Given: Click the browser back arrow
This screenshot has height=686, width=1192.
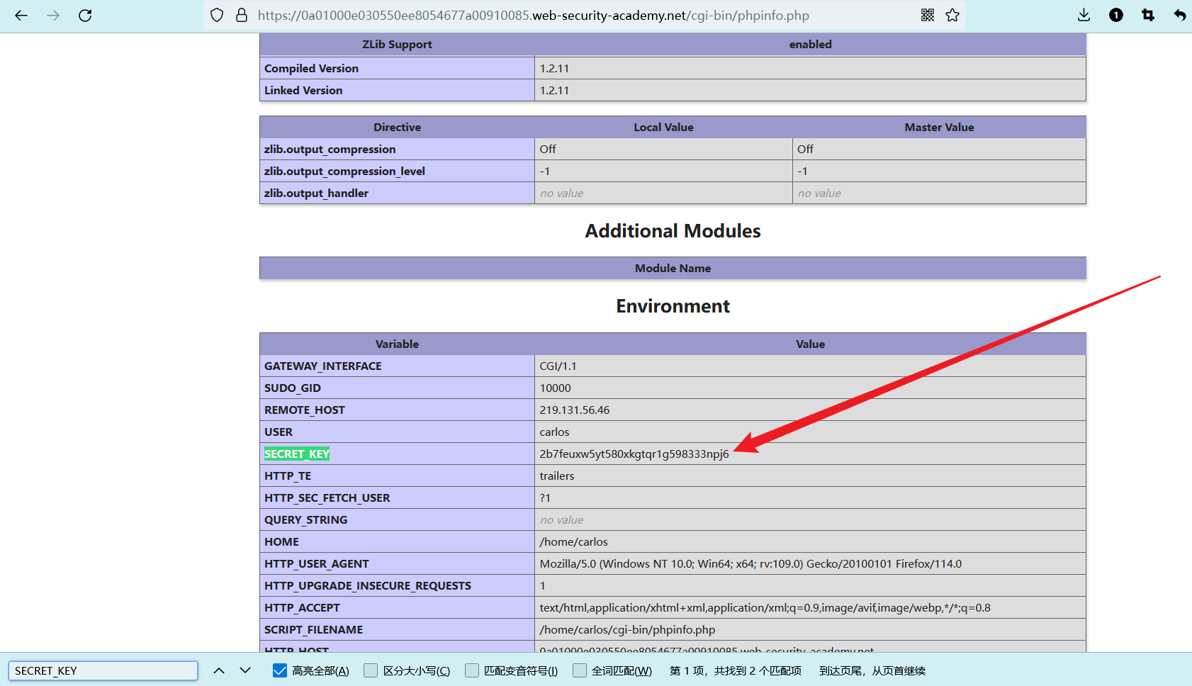Looking at the screenshot, I should 21,16.
